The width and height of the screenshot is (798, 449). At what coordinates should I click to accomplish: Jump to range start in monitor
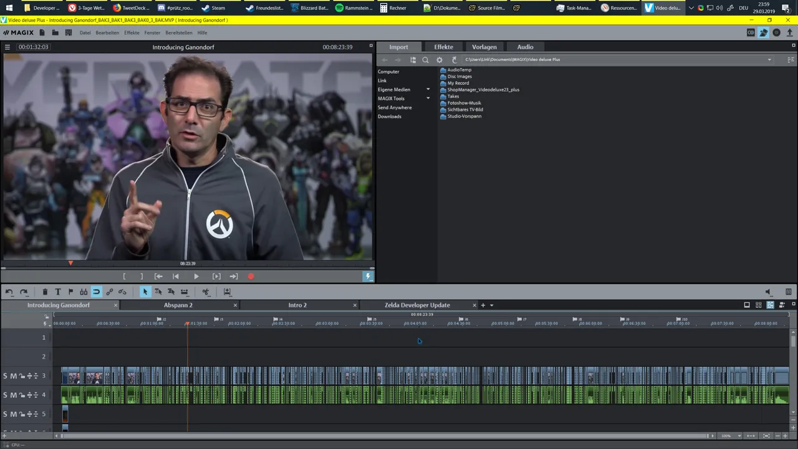pyautogui.click(x=158, y=276)
